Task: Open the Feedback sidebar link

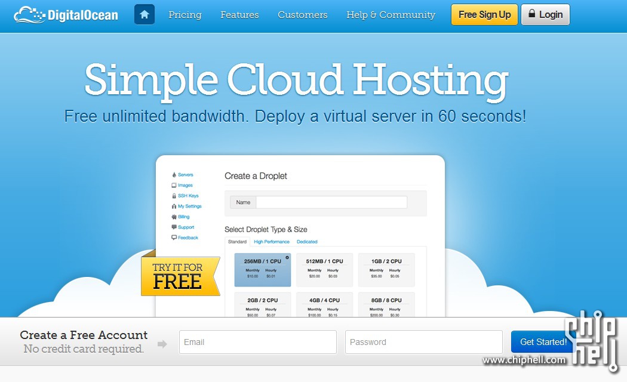Action: (188, 238)
